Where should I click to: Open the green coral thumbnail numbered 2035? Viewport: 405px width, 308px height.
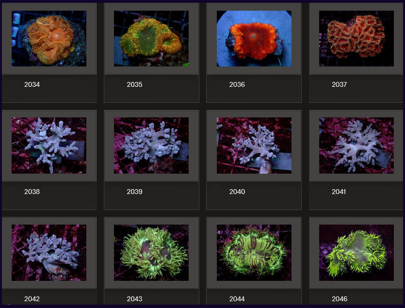pyautogui.click(x=151, y=38)
